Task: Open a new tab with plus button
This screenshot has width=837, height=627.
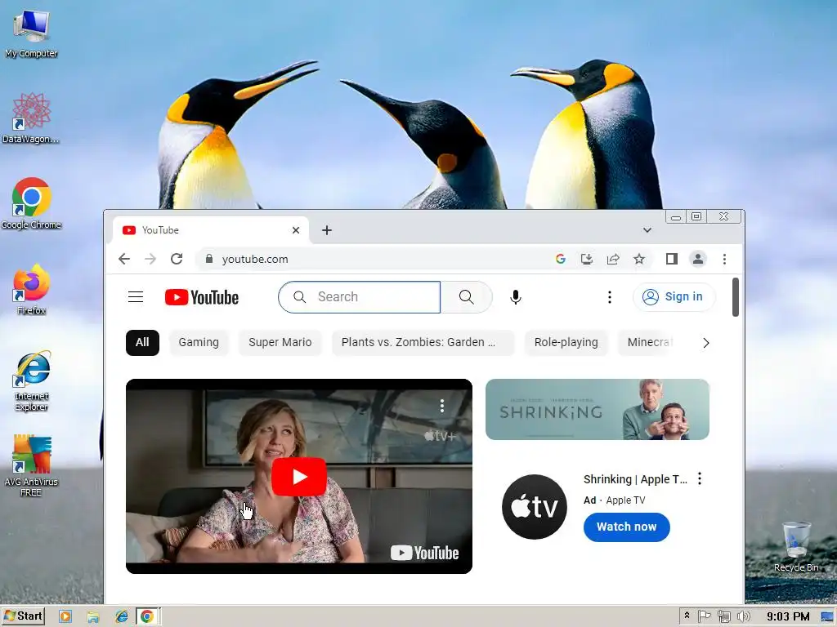Action: click(327, 229)
